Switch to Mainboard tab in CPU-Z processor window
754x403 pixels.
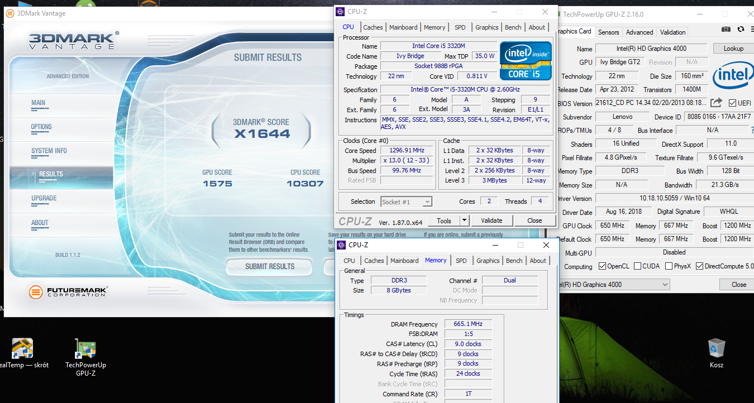tap(403, 27)
